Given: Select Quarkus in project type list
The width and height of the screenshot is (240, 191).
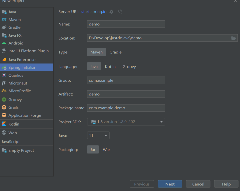Looking at the screenshot, I should click(x=27, y=75).
